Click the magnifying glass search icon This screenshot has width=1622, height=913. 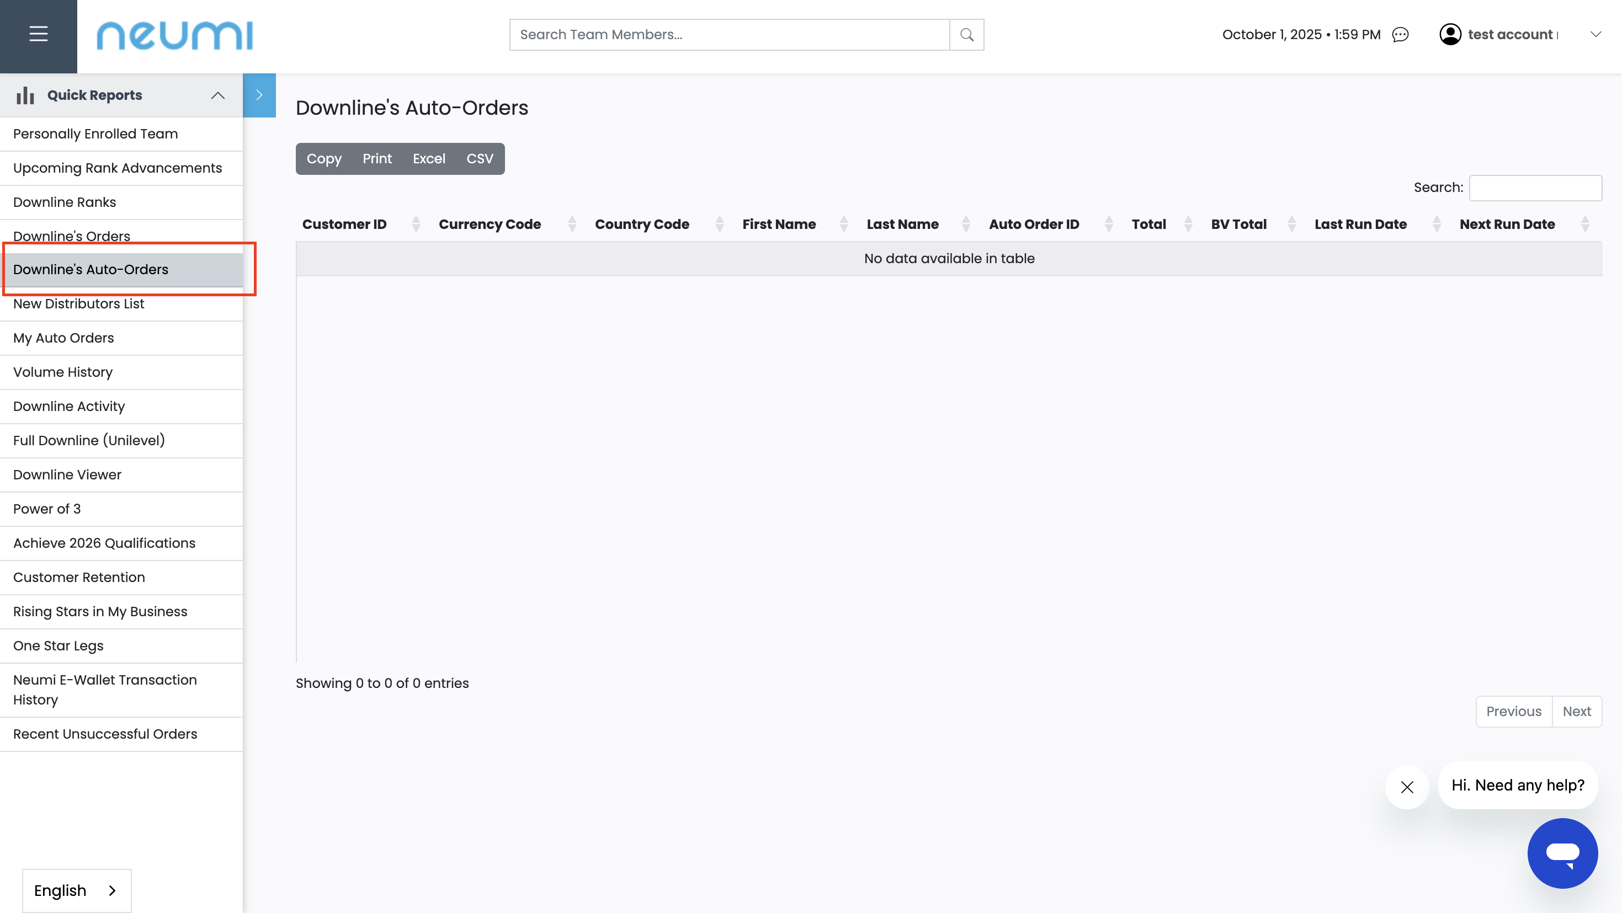click(966, 35)
